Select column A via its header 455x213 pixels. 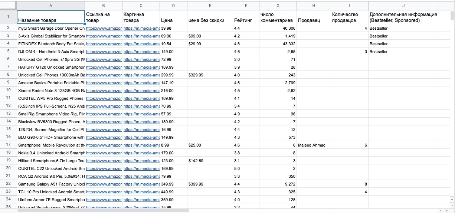pyautogui.click(x=51, y=6)
